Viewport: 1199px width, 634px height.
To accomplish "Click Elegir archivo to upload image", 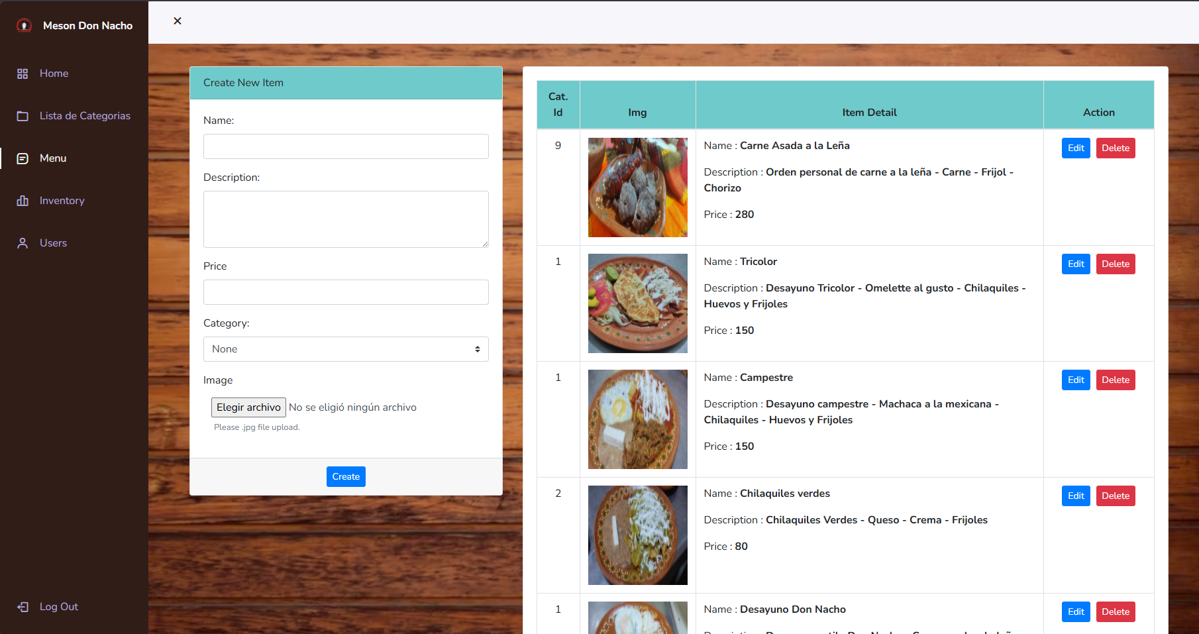I will point(248,407).
